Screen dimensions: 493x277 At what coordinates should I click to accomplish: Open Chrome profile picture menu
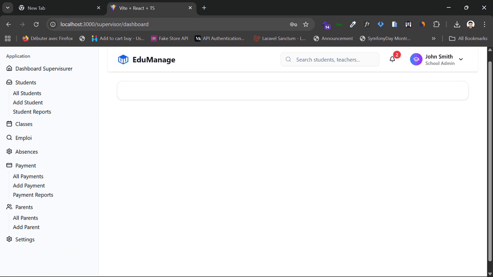point(471,24)
